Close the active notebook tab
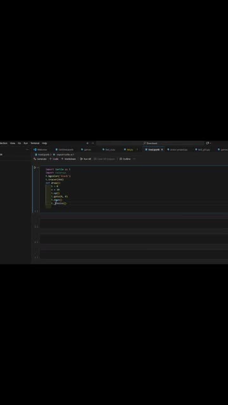Screen dimensions: 228x405 click(162, 149)
